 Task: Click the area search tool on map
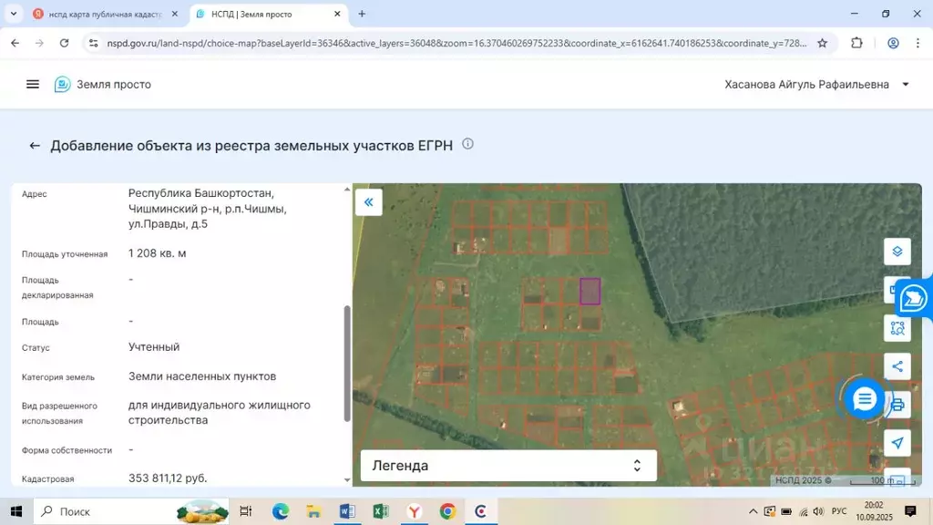click(x=897, y=328)
